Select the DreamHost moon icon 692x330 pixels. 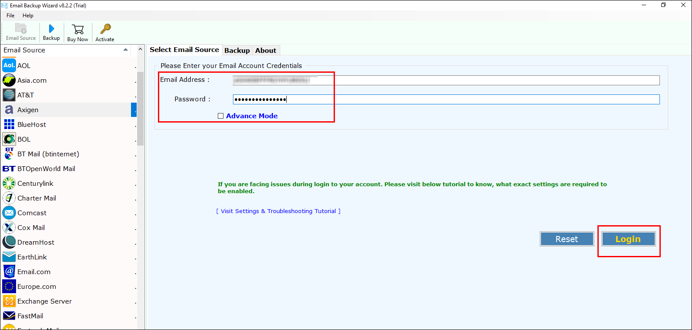(x=9, y=242)
